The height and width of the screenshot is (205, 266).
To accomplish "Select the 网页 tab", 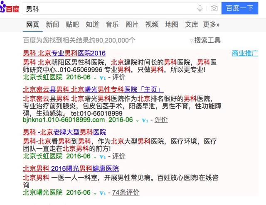I will [32, 24].
